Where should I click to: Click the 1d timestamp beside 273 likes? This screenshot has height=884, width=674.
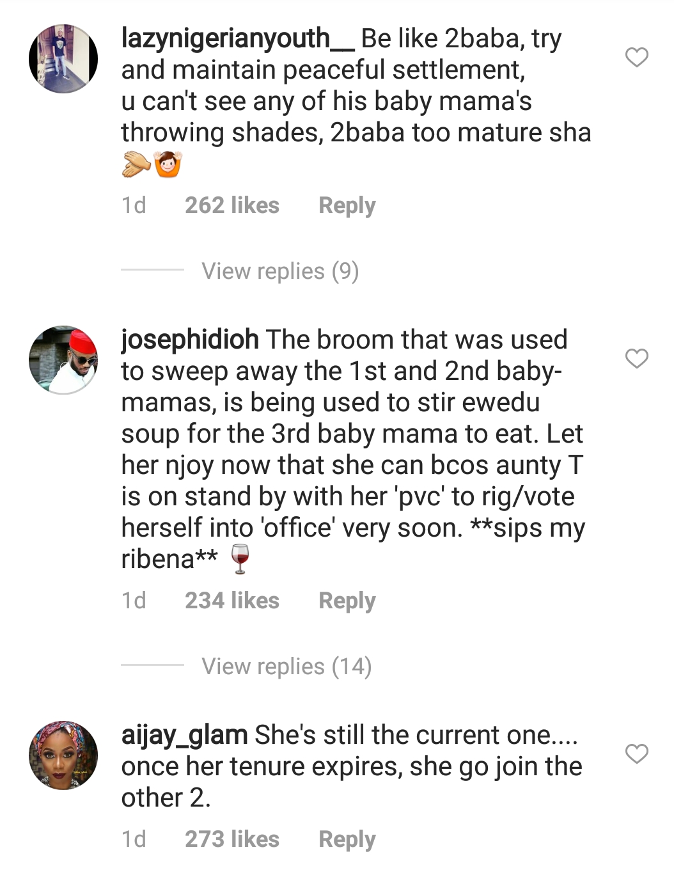pyautogui.click(x=134, y=839)
